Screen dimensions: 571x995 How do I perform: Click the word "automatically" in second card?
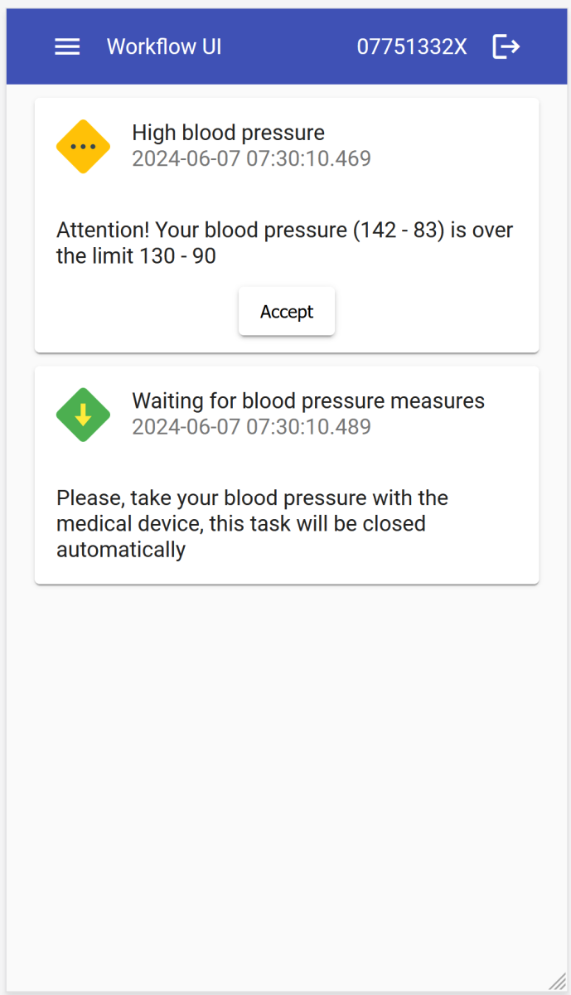121,550
